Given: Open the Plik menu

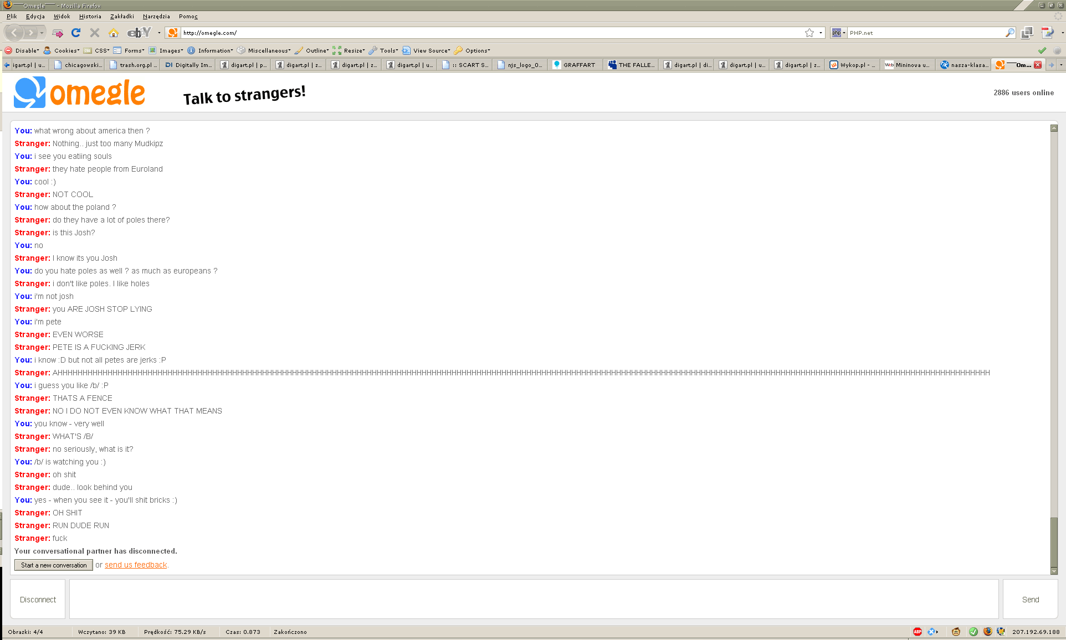Looking at the screenshot, I should coord(12,17).
